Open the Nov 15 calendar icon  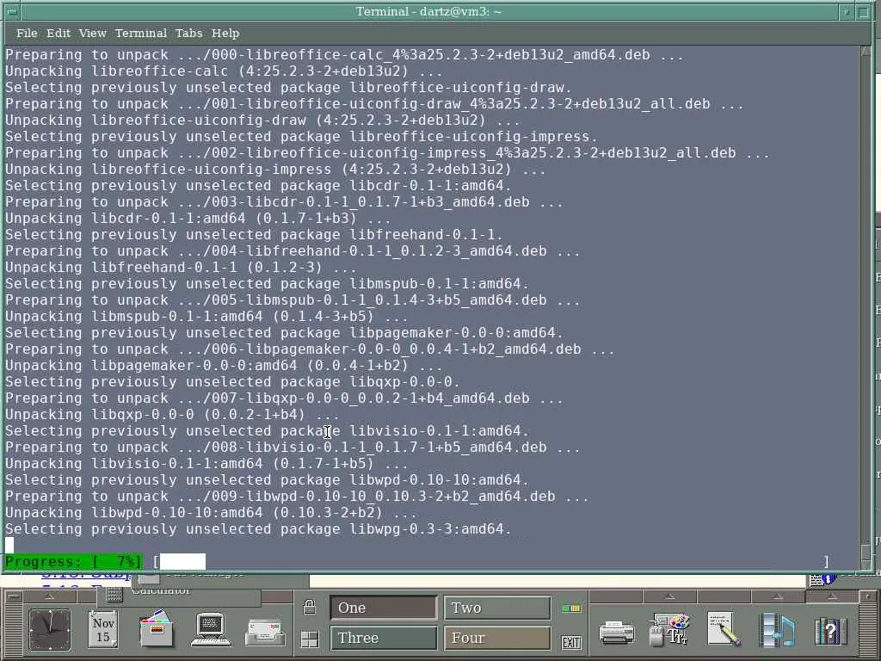[103, 629]
